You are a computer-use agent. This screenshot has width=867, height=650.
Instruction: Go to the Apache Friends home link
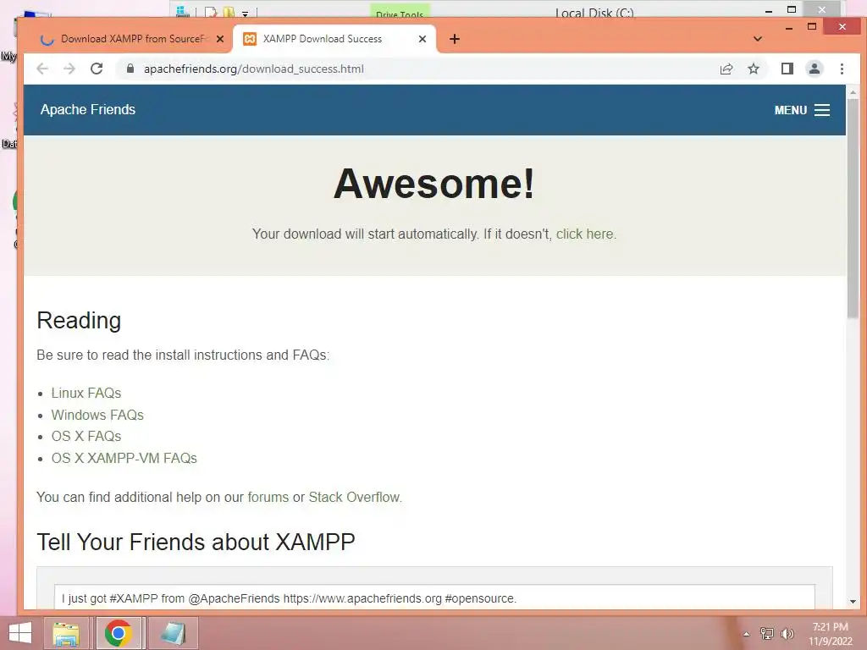pos(88,109)
